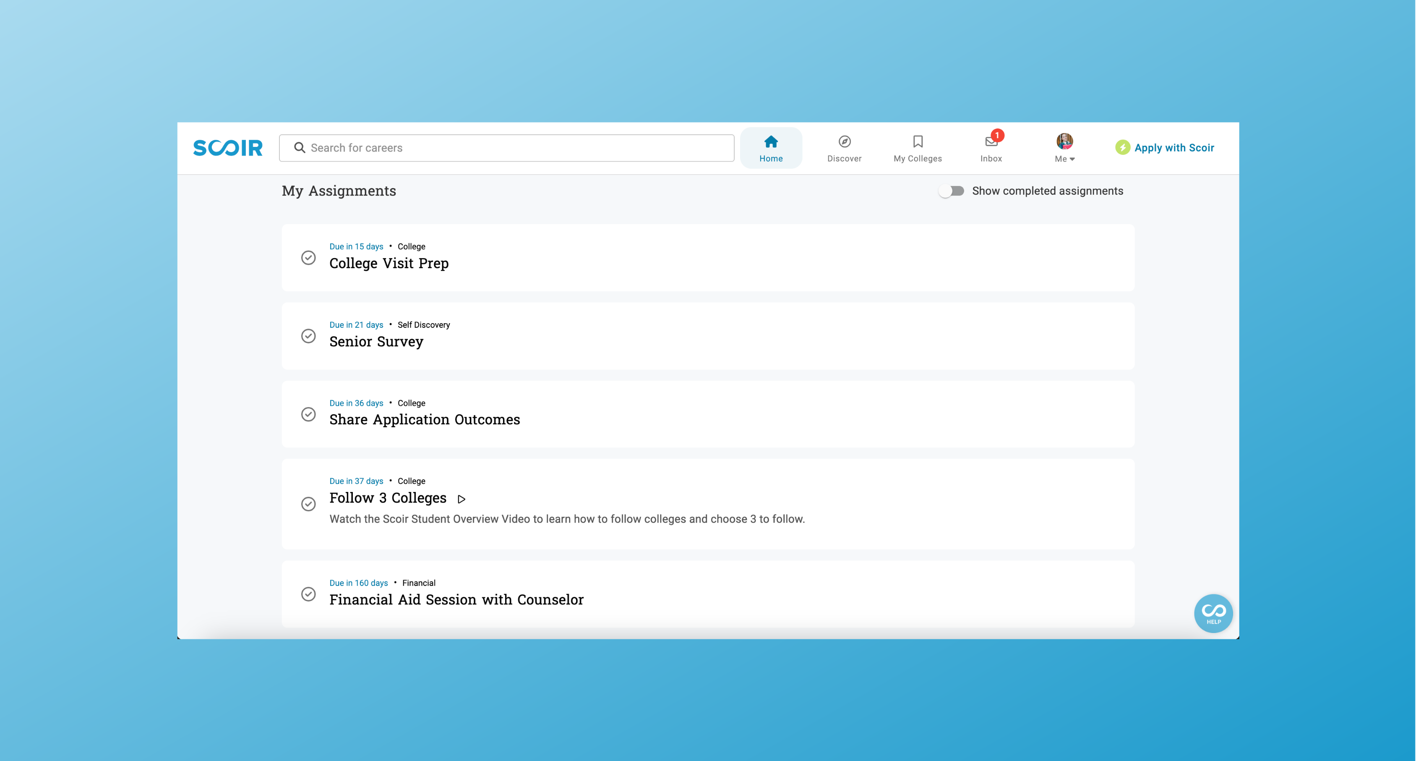Open Financial Aid Session with Counselor

click(x=456, y=600)
